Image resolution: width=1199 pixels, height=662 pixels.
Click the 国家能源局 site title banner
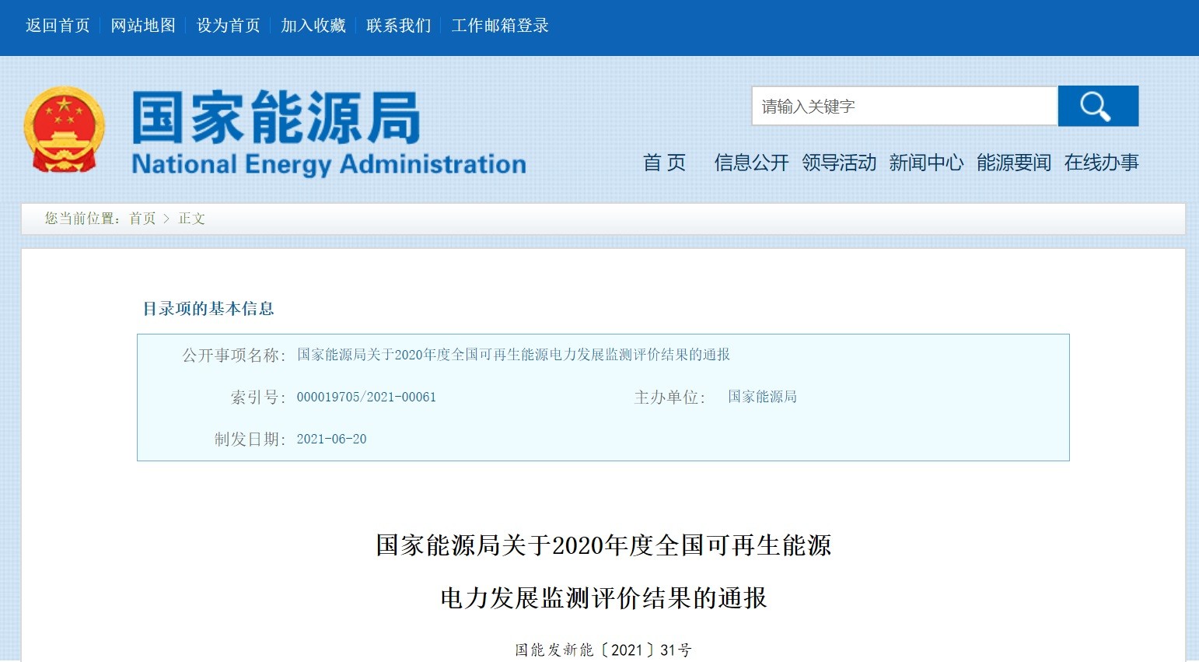tap(276, 117)
